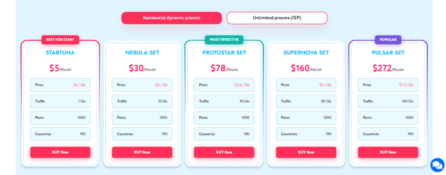Click the $5/Month price on Startuna
Image resolution: width=446 pixels, height=175 pixels.
[x=60, y=68]
